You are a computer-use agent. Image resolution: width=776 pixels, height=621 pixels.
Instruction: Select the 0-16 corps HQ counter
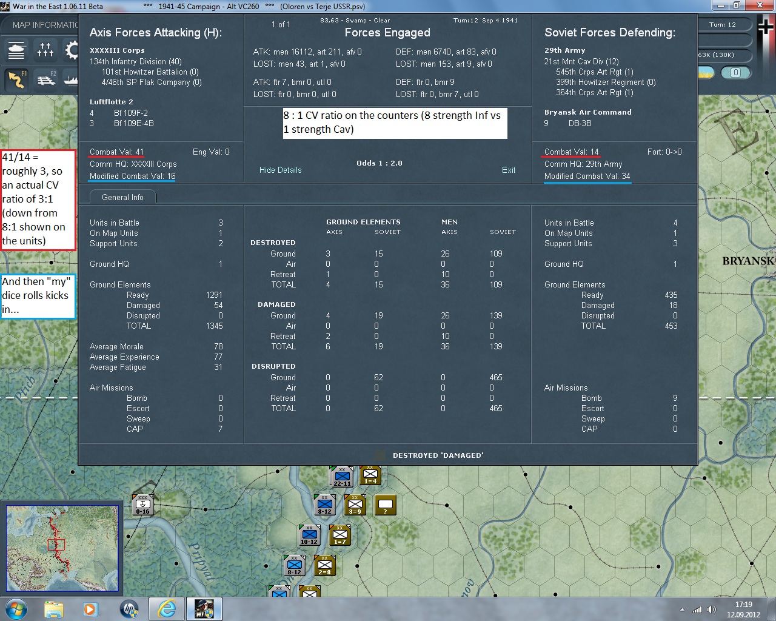pos(143,505)
